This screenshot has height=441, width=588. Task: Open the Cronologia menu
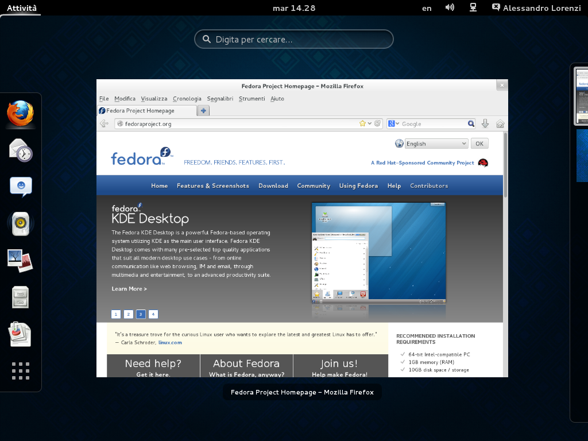pyautogui.click(x=187, y=99)
